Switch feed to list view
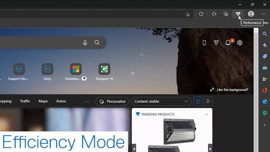Image resolution: width=270 pixels, height=152 pixels. click(x=208, y=101)
